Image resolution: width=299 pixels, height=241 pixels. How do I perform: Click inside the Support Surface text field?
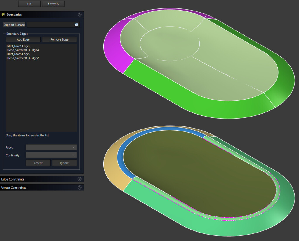coord(50,25)
